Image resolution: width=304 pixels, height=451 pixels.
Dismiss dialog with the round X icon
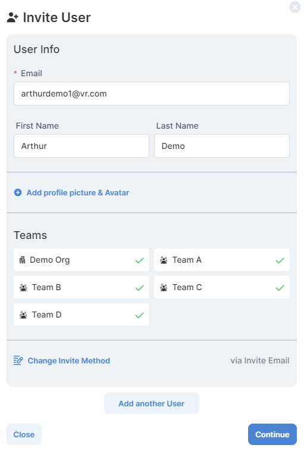(x=295, y=7)
